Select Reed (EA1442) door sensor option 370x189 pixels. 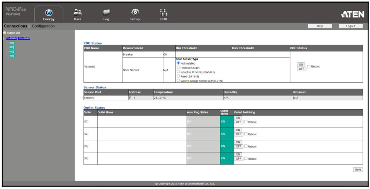pyautogui.click(x=178, y=76)
